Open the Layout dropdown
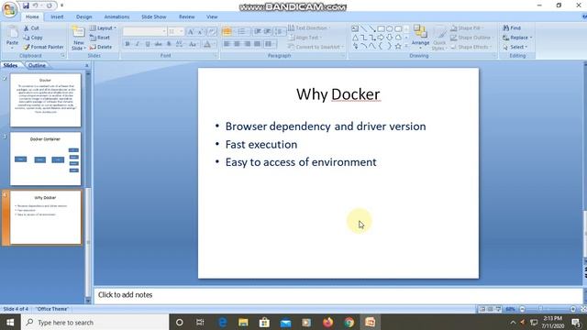Image resolution: width=587 pixels, height=330 pixels. 103,28
